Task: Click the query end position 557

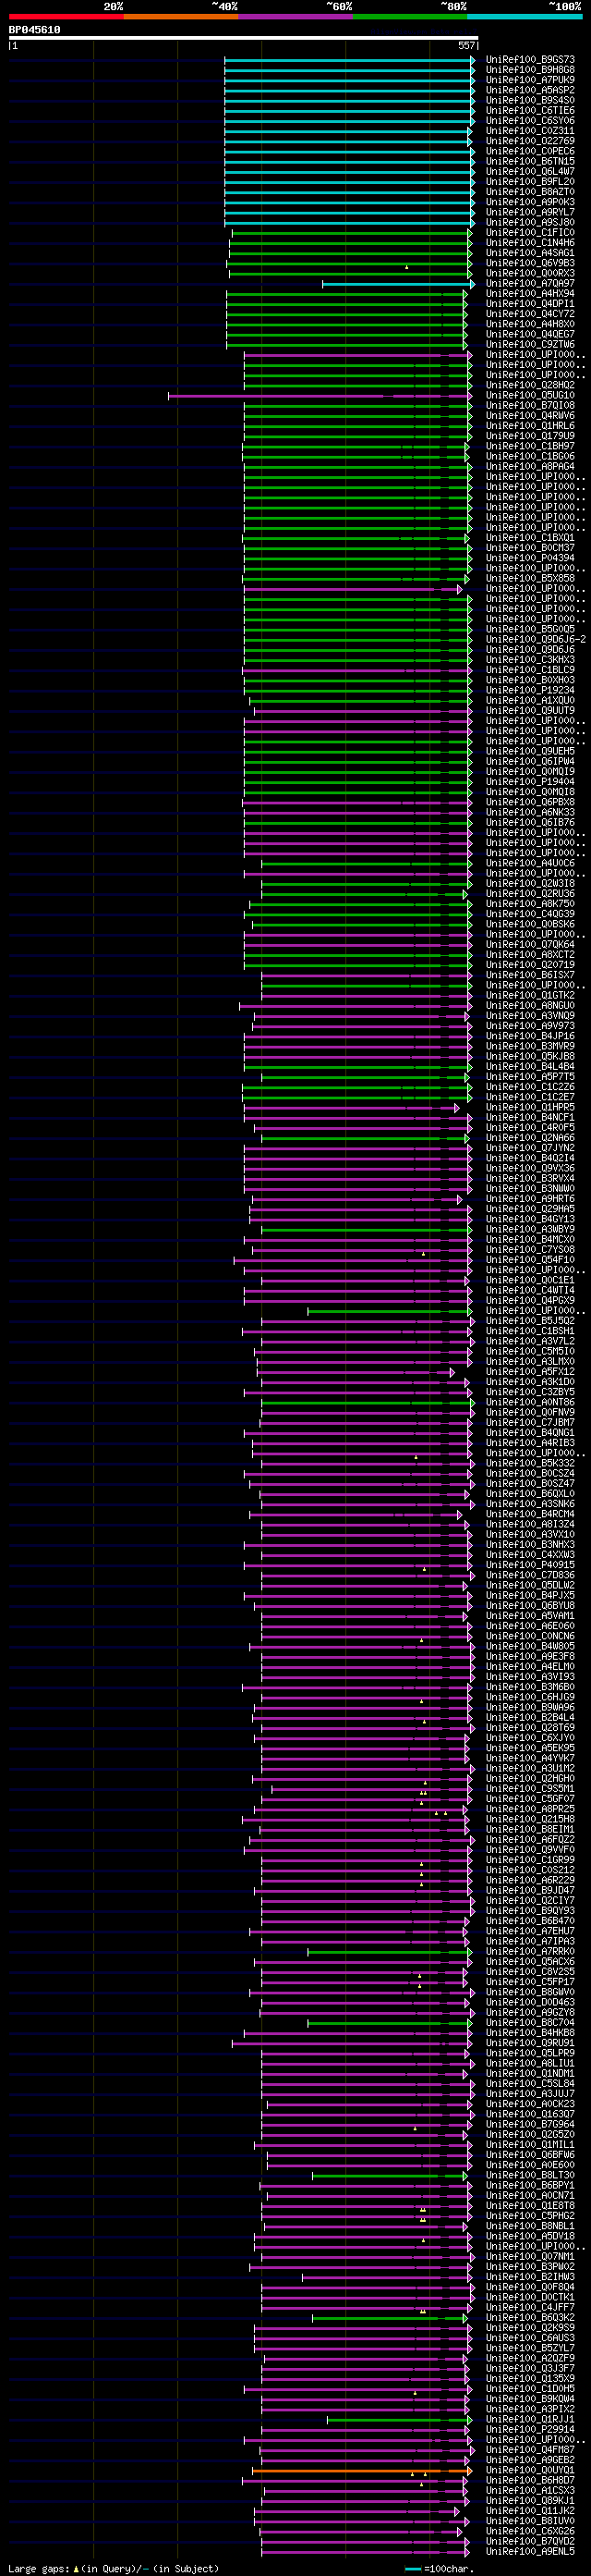Action: [466, 45]
